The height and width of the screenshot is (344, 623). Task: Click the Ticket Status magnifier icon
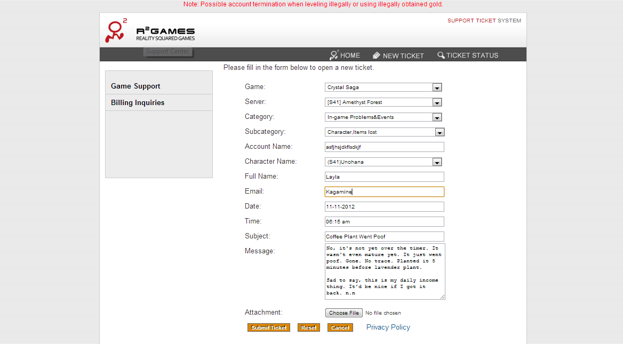(441, 55)
